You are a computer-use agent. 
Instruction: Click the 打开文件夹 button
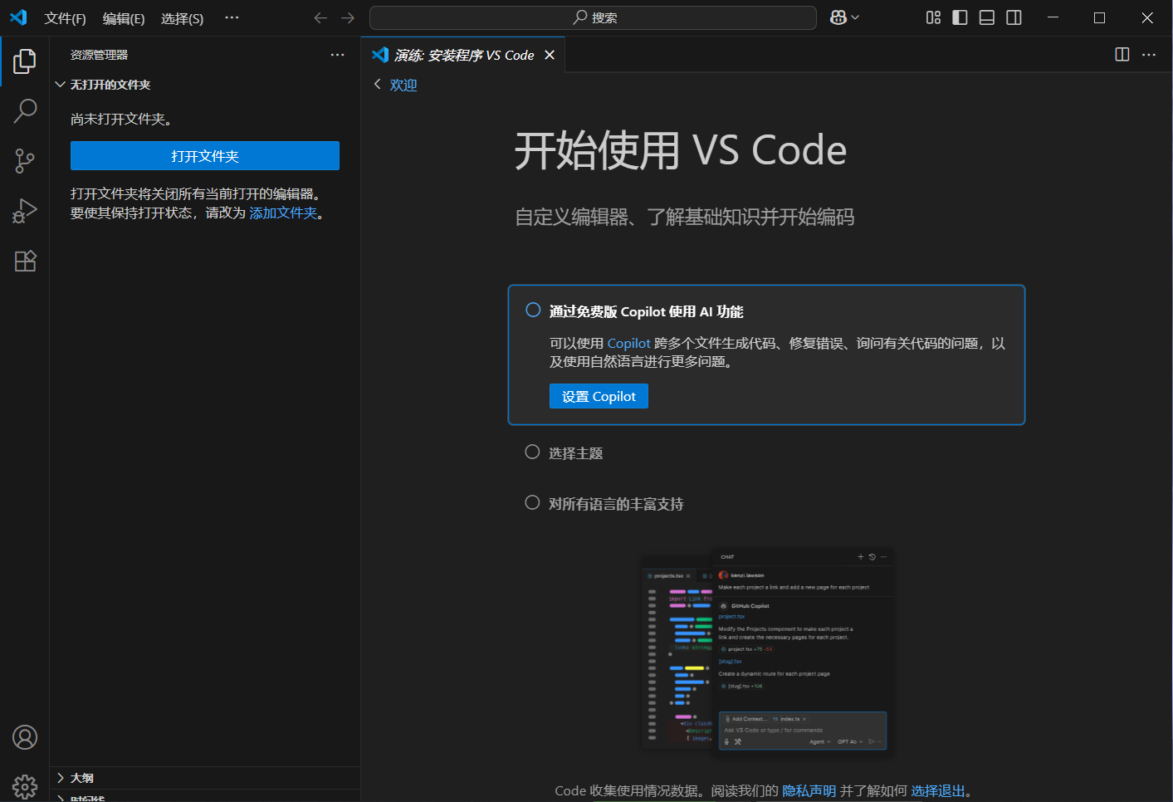204,155
